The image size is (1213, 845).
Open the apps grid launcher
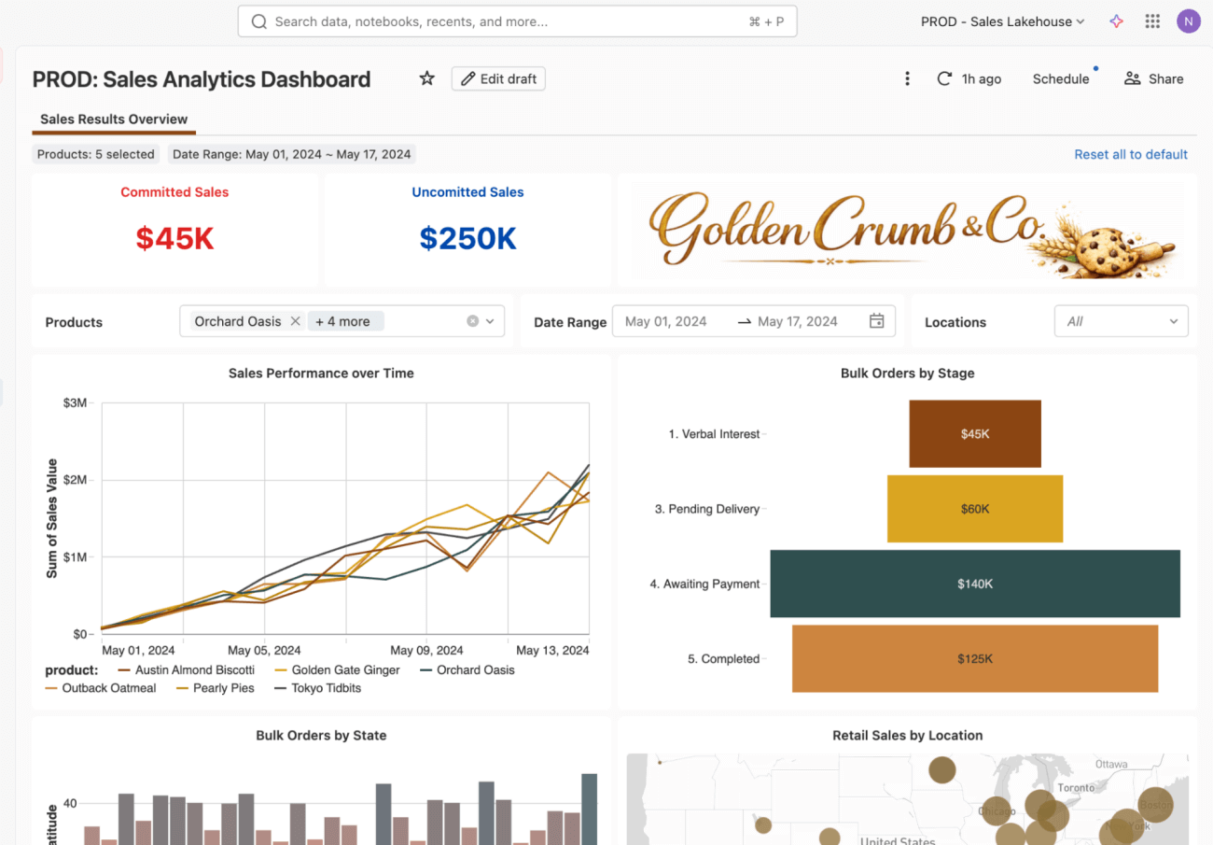coord(1152,21)
